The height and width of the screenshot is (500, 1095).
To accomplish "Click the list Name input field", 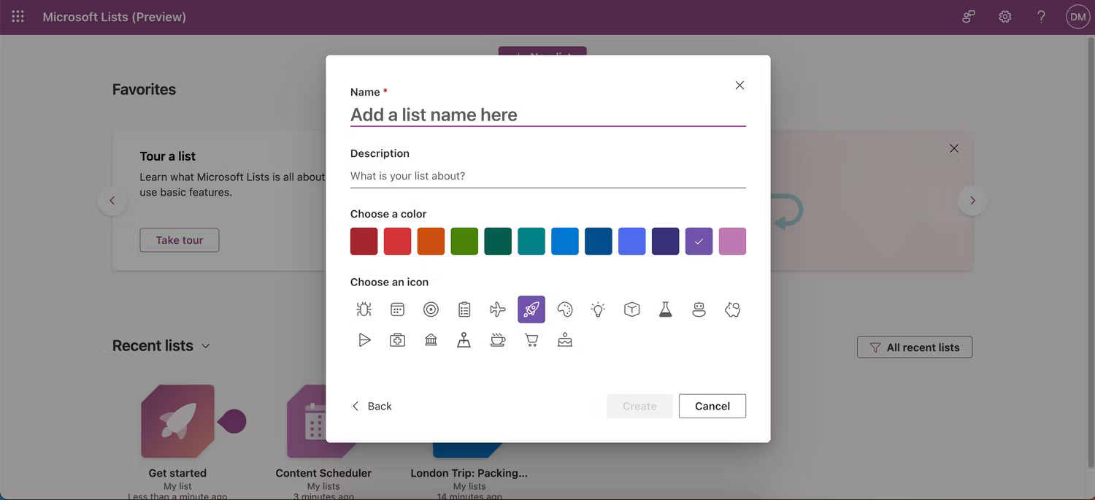I will point(548,115).
